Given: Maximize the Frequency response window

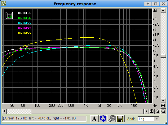Looking at the screenshot, I should tap(156, 4).
